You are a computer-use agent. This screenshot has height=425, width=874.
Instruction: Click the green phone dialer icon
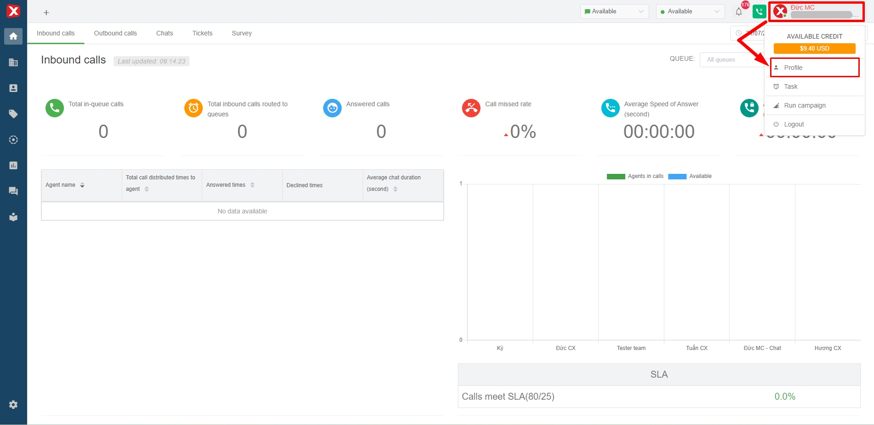click(759, 11)
